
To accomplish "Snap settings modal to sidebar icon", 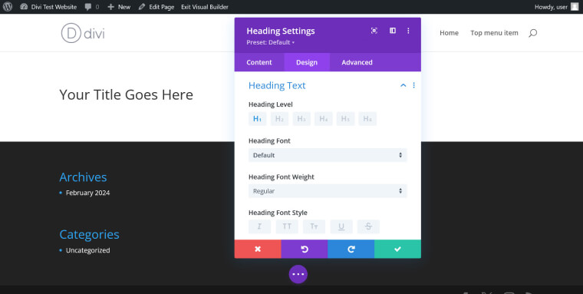I will [x=393, y=31].
